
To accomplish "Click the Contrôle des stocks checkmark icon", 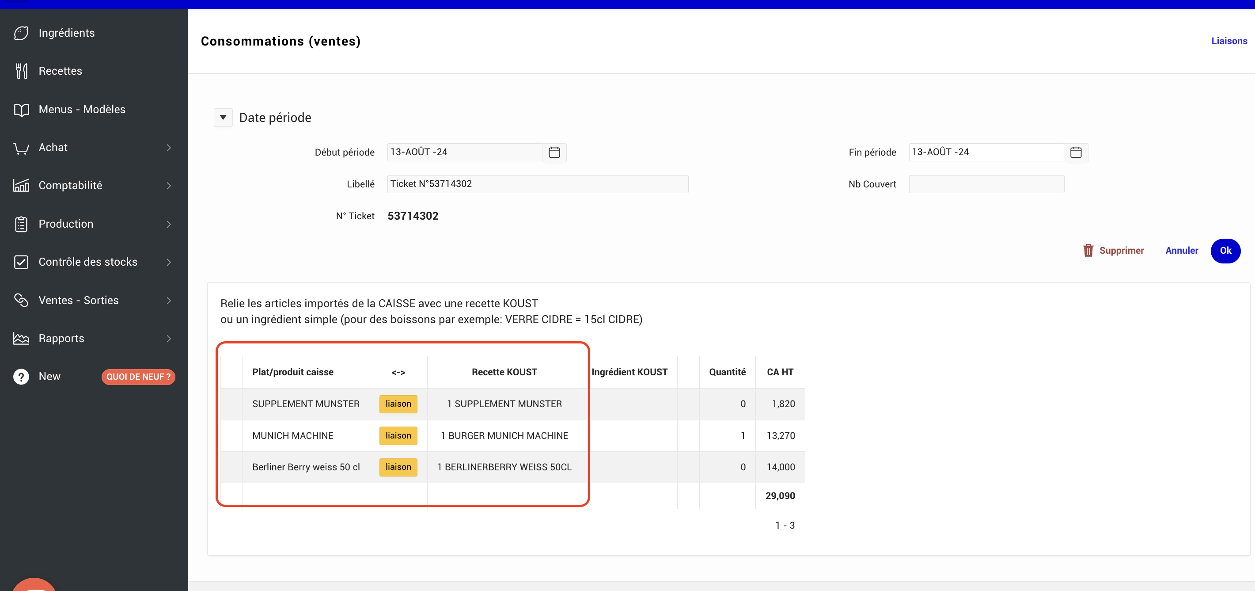I will 21,262.
